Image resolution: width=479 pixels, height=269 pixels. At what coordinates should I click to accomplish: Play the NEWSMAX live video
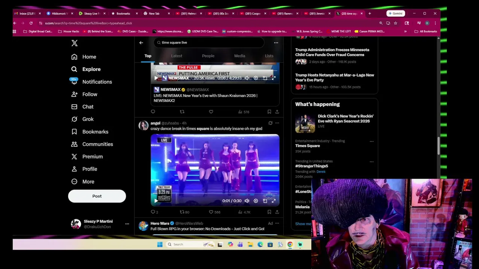point(156,78)
